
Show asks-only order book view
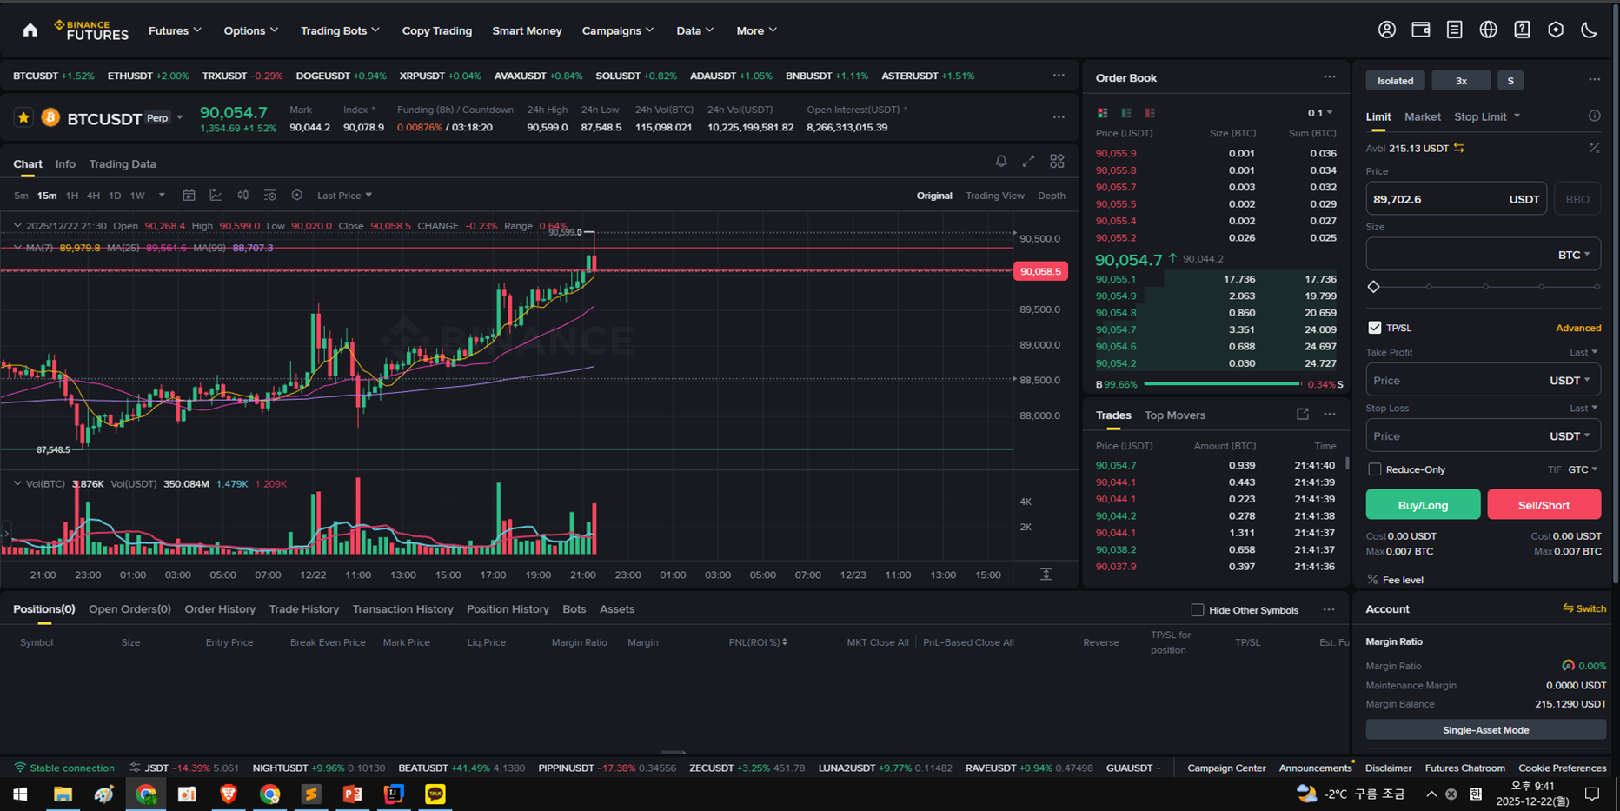click(x=1150, y=113)
